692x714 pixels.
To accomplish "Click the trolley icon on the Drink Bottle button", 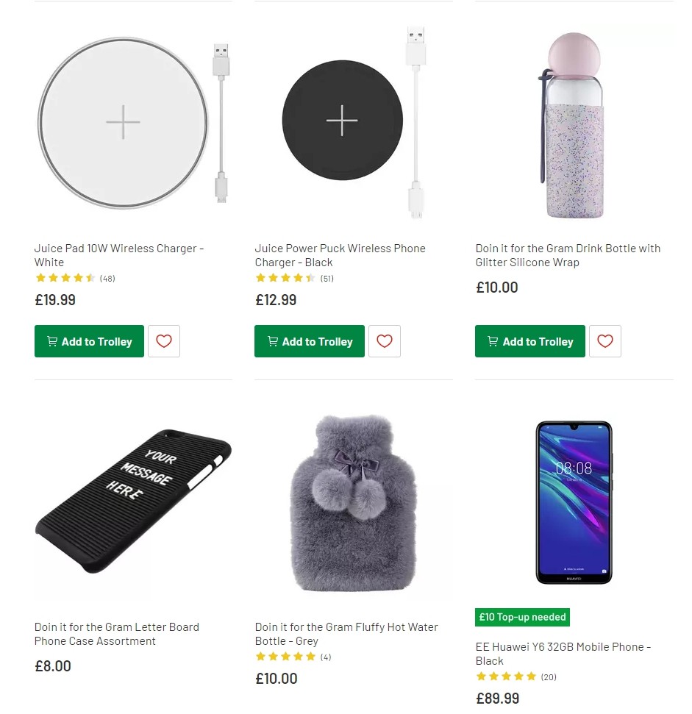I will point(493,341).
